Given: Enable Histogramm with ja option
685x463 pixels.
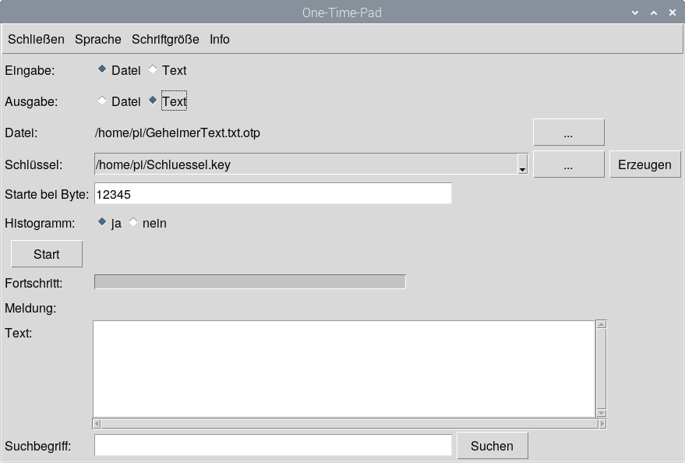Looking at the screenshot, I should [102, 222].
